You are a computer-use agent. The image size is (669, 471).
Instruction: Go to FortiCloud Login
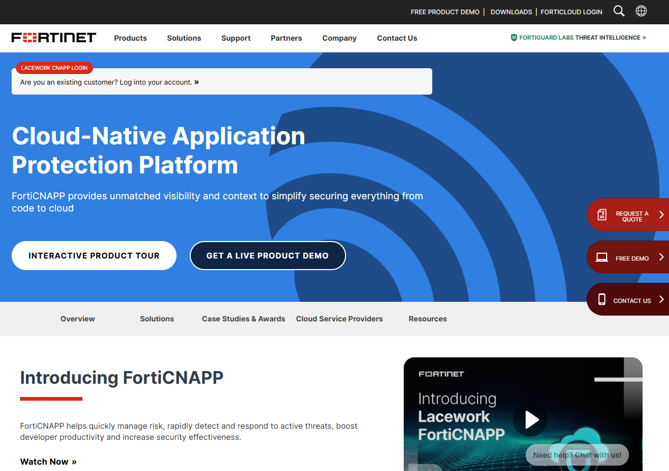tap(571, 12)
